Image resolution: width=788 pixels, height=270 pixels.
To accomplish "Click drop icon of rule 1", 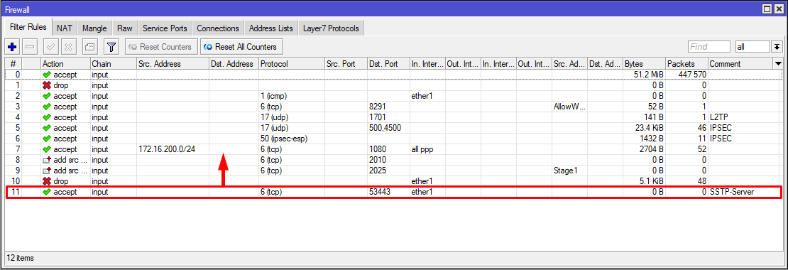I will click(x=48, y=85).
